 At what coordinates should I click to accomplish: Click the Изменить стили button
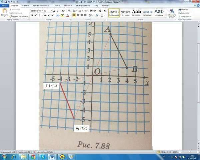(x=172, y=13)
